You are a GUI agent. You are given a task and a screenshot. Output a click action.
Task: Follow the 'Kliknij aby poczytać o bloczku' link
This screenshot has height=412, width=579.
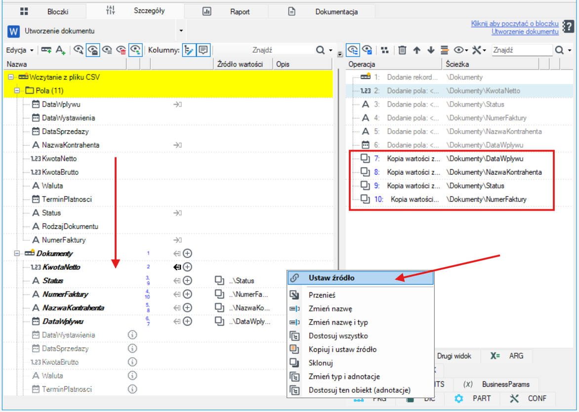pos(515,24)
